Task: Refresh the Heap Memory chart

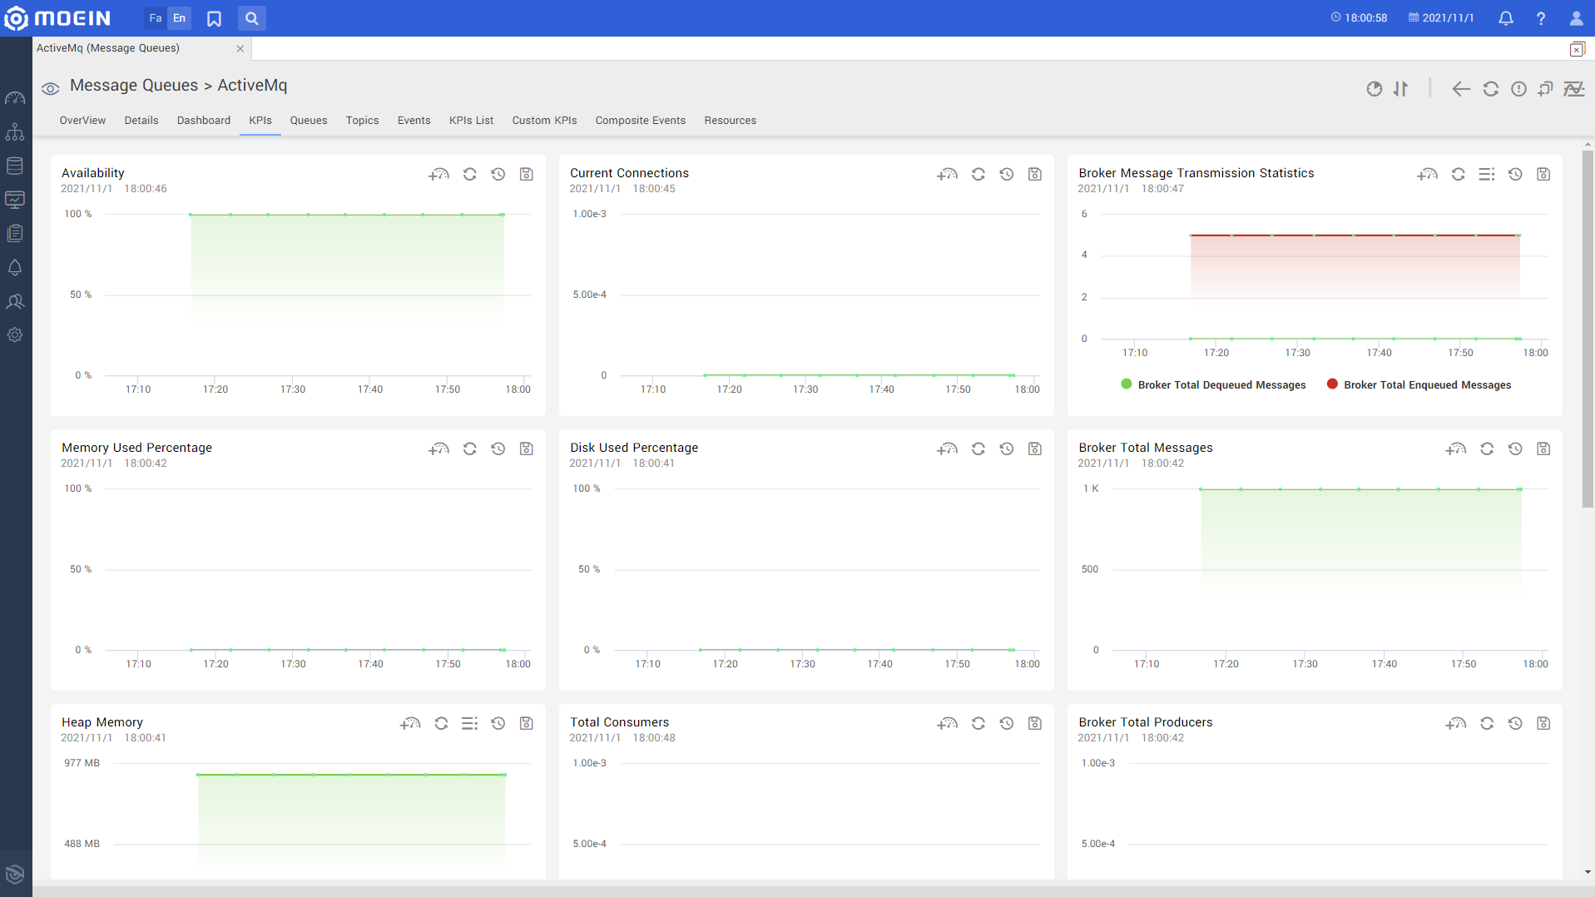Action: tap(442, 724)
